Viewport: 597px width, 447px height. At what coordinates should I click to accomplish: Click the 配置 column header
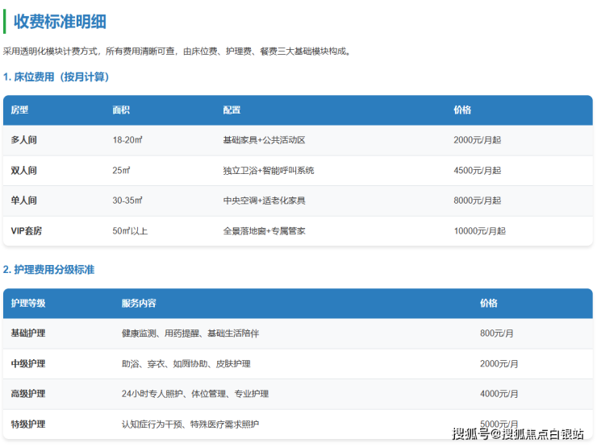coord(232,110)
